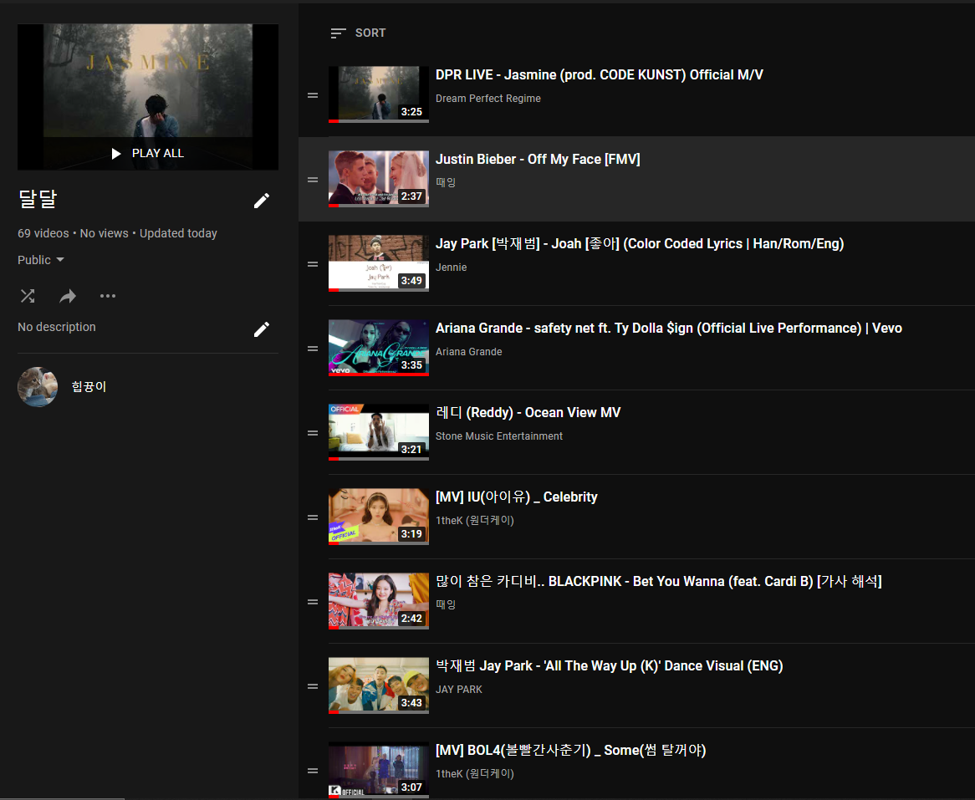Edit the playlist title with pencil icon

[262, 201]
